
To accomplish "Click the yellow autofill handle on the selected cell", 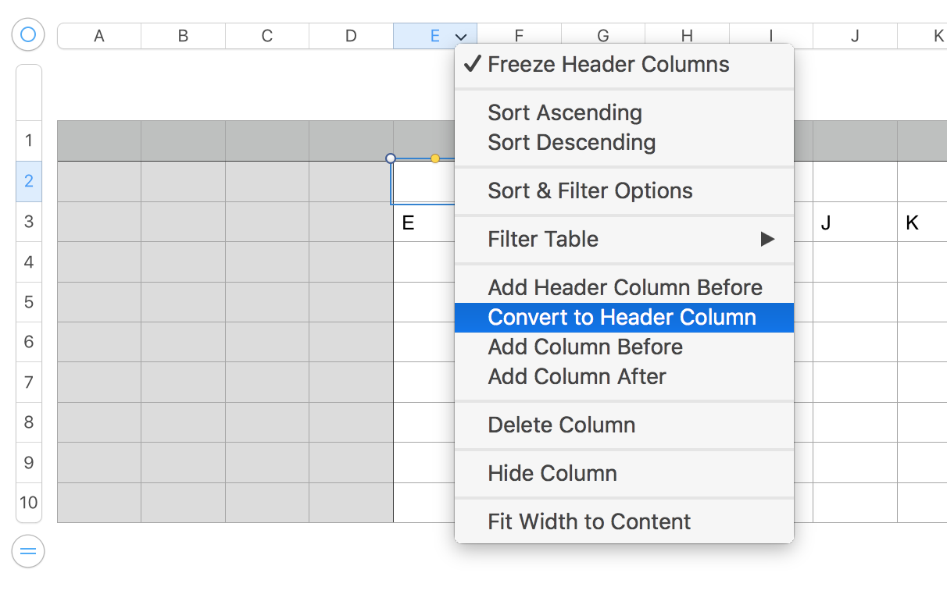I will click(x=435, y=158).
